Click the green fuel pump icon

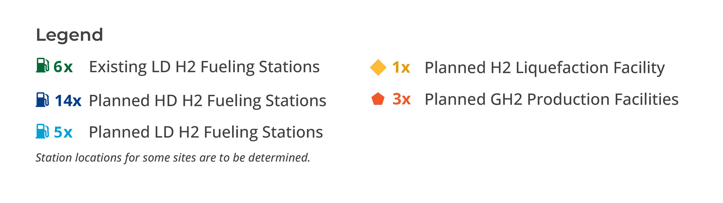coord(43,65)
